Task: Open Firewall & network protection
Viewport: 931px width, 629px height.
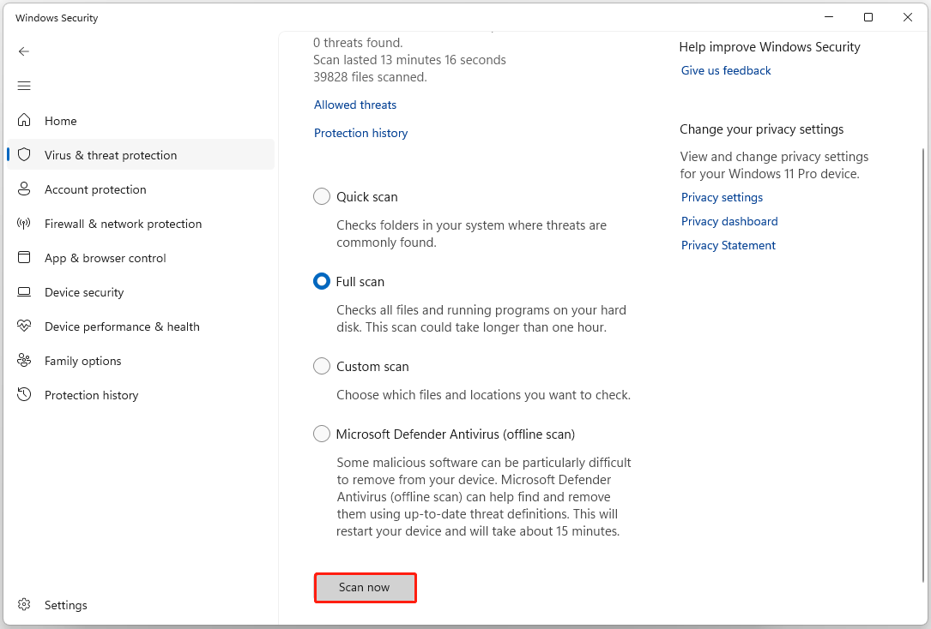Action: [x=141, y=224]
